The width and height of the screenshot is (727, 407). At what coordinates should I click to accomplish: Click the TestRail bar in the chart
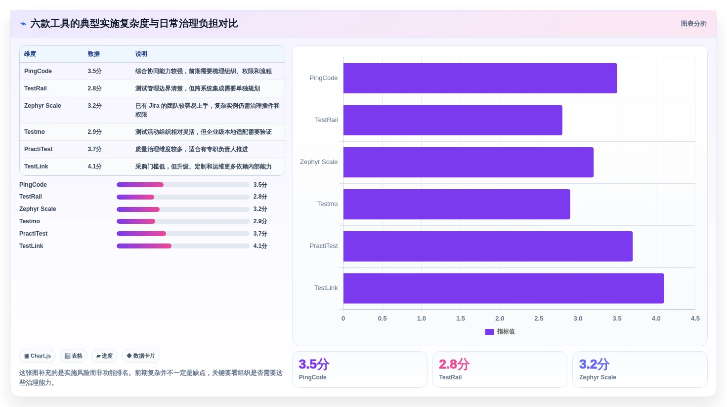(x=453, y=120)
